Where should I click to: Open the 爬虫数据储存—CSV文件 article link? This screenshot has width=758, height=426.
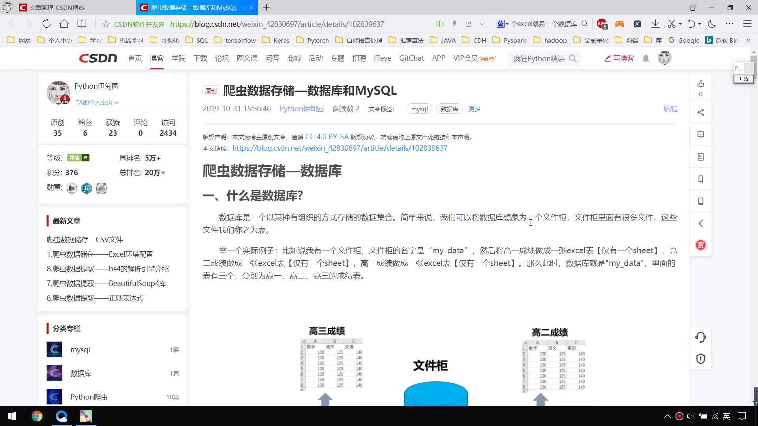coord(84,239)
